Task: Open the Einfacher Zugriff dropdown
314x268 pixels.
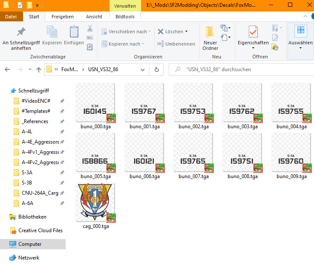Action: point(225,37)
